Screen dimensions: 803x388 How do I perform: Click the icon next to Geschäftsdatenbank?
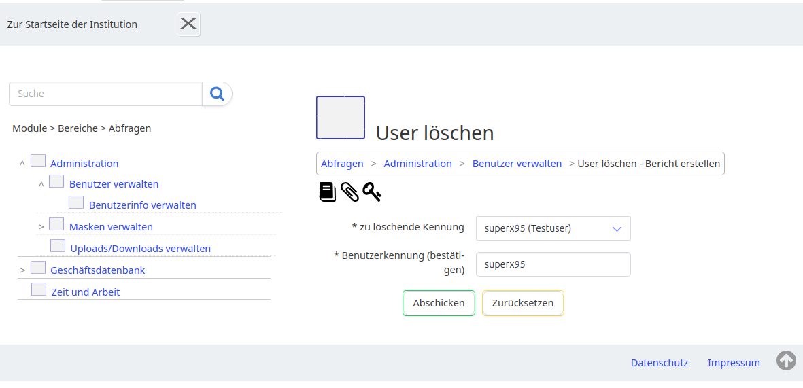pos(38,268)
